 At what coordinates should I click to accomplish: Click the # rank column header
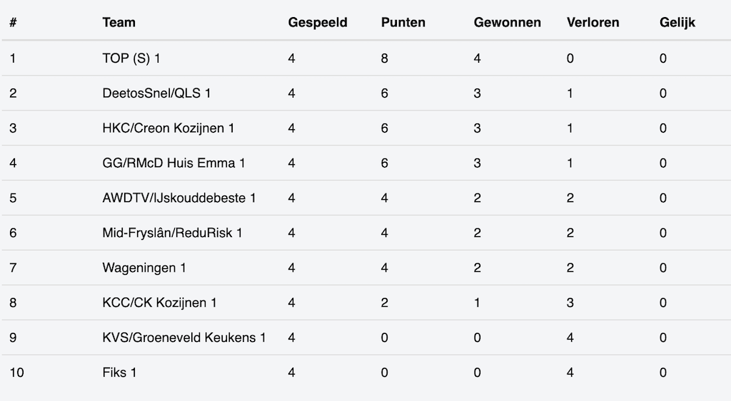14,22
